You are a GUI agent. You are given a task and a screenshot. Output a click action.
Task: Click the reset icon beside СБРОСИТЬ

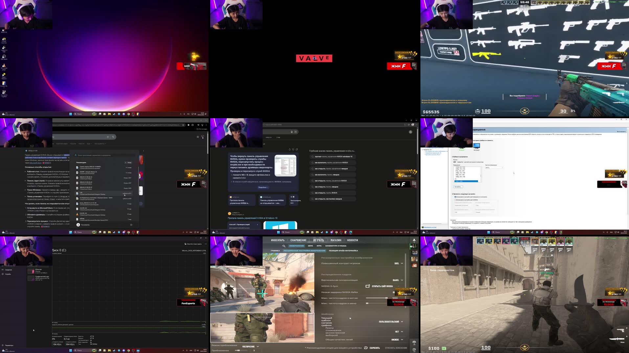point(366,348)
